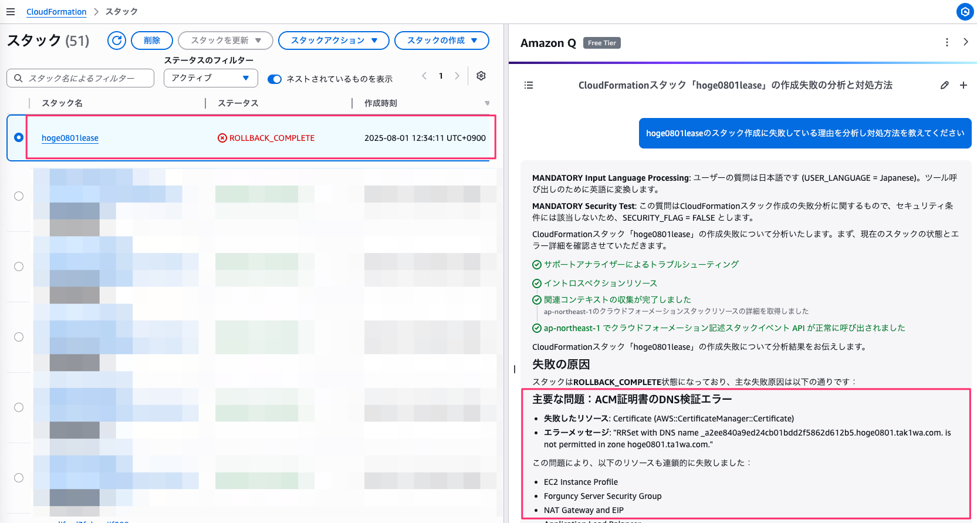Select the sixth stack's radio button

click(x=19, y=478)
